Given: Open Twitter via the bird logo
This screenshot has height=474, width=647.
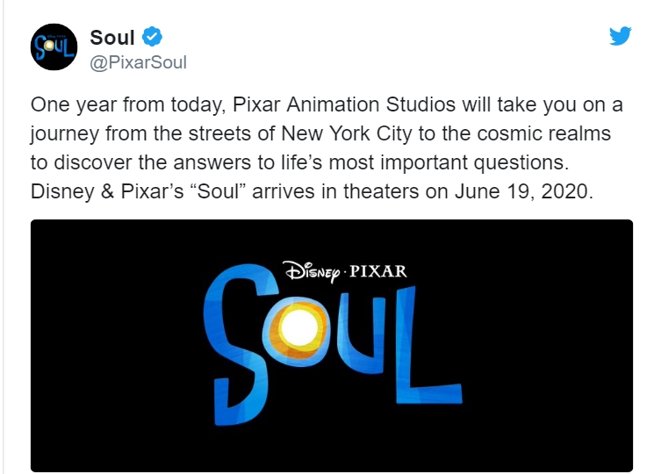Looking at the screenshot, I should click(x=622, y=37).
